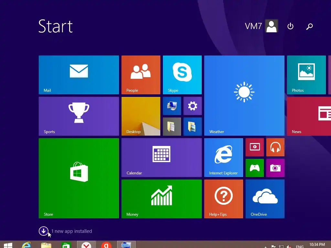Viewport: 331px width, 248px height.
Task: Open Internet Explorer from the taskbar
Action: (x=27, y=245)
